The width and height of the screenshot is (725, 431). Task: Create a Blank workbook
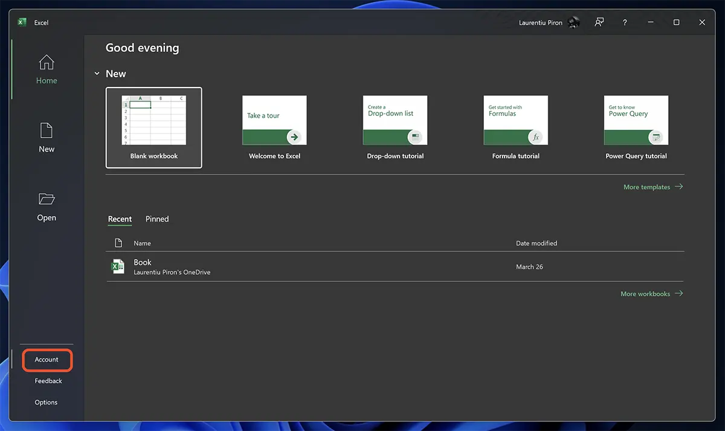tap(154, 127)
